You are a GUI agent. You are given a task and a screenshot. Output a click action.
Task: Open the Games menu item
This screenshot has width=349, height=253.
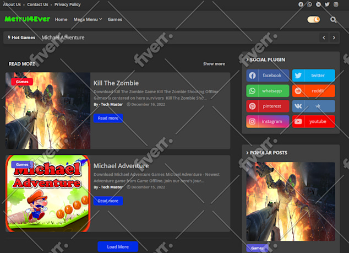(x=115, y=20)
